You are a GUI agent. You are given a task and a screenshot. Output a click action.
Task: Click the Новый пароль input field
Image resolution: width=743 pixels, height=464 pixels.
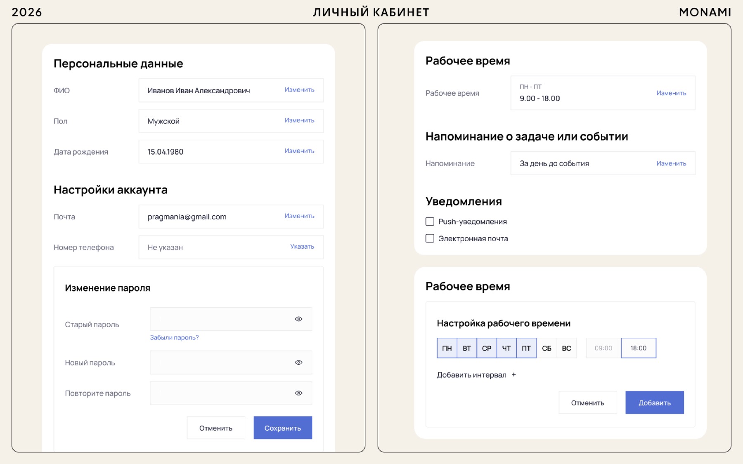[231, 363]
